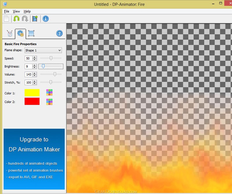The width and height of the screenshot is (232, 194).
Task: Open the Help menu
Action: 27,11
